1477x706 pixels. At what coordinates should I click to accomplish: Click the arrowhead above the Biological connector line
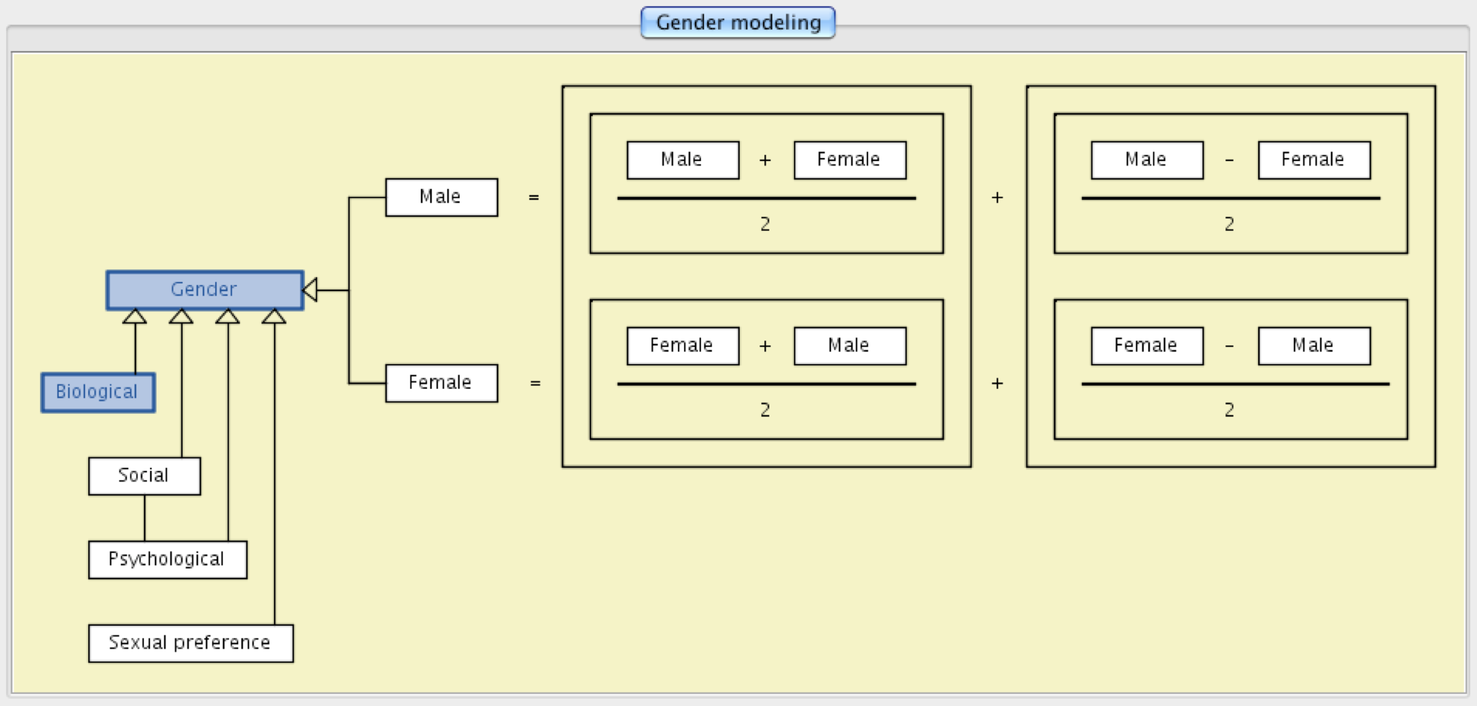coord(134,317)
